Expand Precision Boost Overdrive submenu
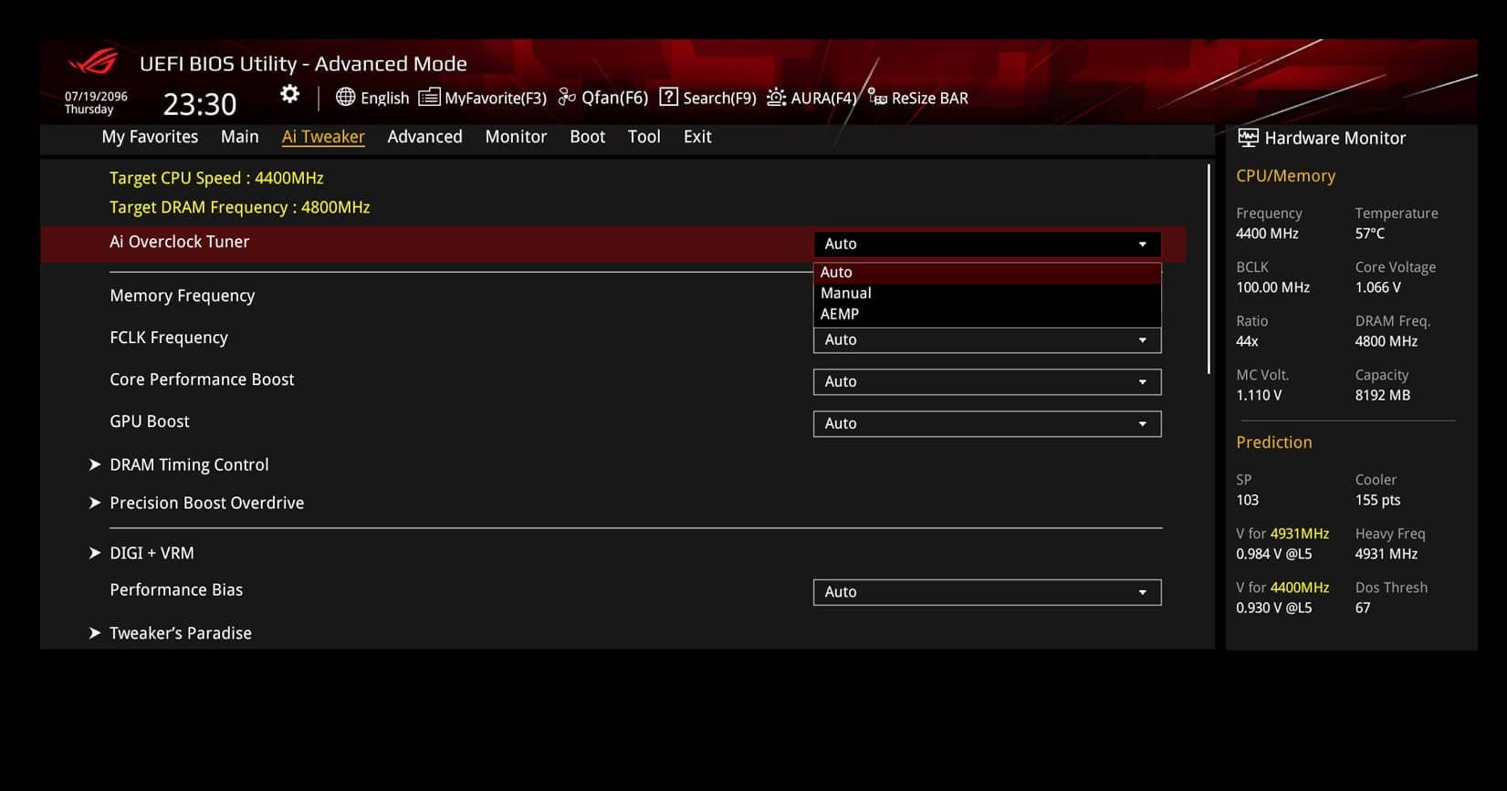1507x791 pixels. pyautogui.click(x=206, y=503)
